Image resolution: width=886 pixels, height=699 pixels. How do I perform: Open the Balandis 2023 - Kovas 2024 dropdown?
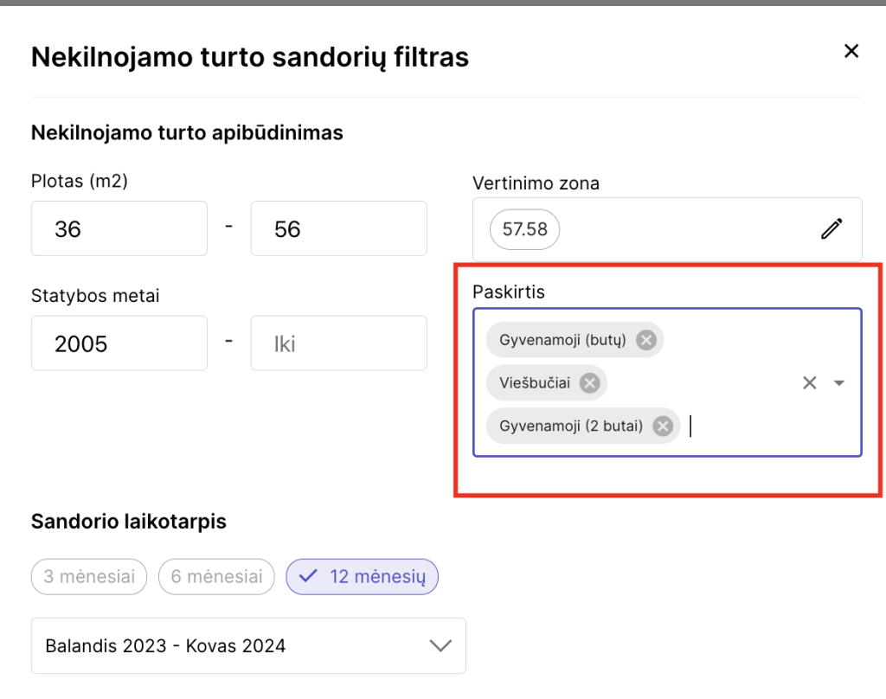[x=248, y=645]
